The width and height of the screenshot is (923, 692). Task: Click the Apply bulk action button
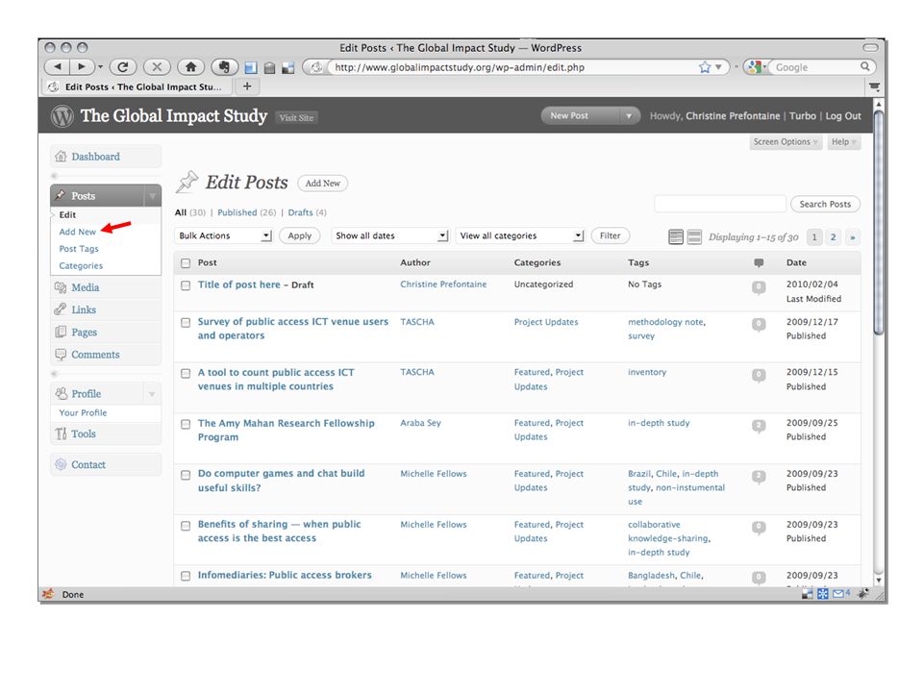(300, 235)
